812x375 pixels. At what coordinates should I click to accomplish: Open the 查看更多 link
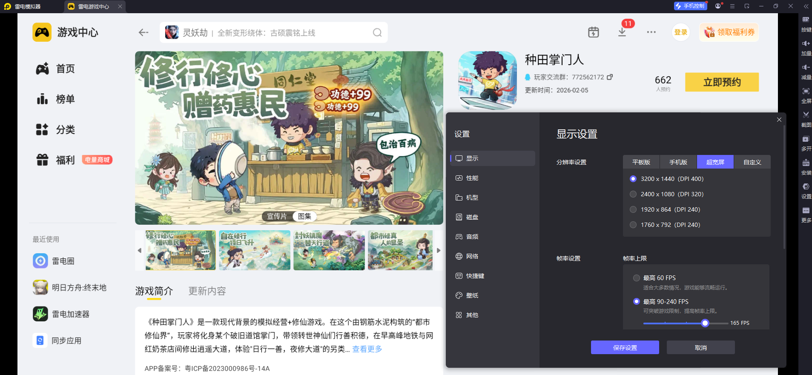coord(367,349)
